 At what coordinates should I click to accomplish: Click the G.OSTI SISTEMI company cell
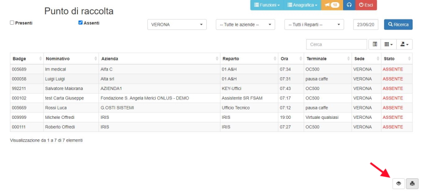tap(159, 108)
